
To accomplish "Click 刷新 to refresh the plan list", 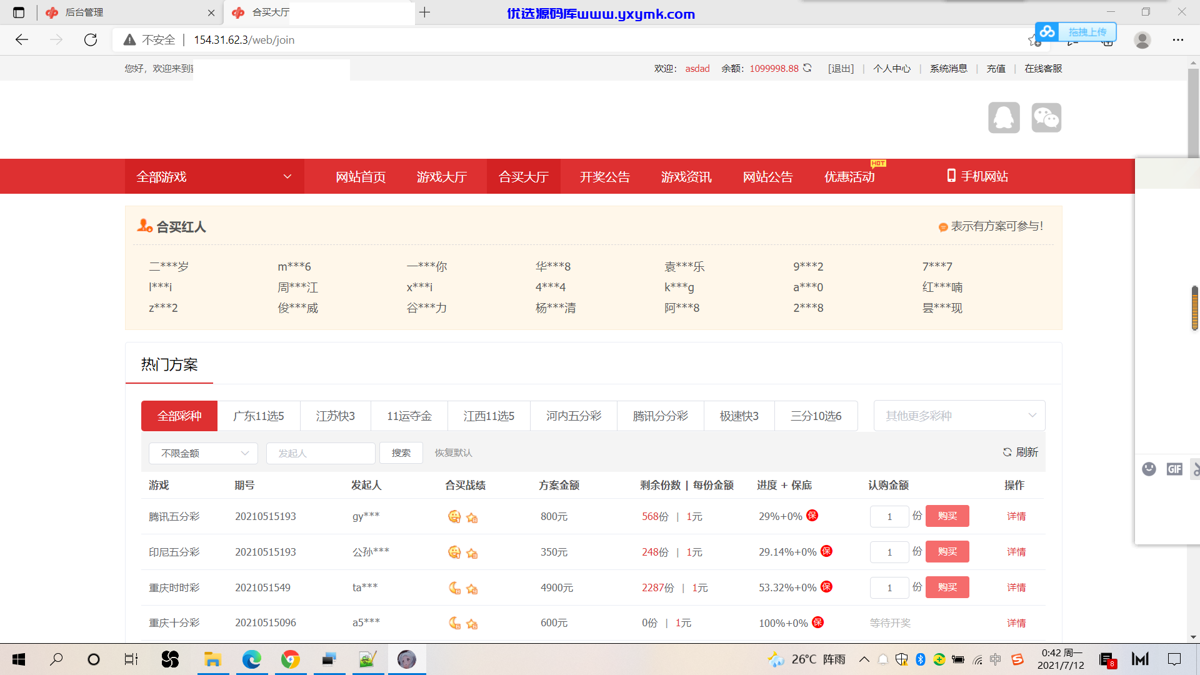I will 1021,452.
